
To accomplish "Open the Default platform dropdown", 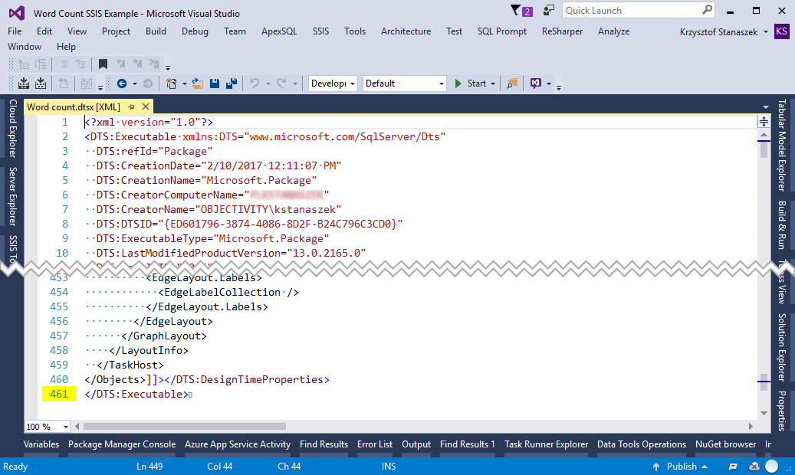I will (x=404, y=84).
